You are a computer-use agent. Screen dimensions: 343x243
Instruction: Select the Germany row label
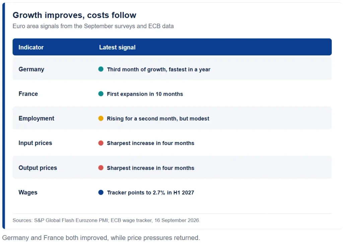pos(31,69)
